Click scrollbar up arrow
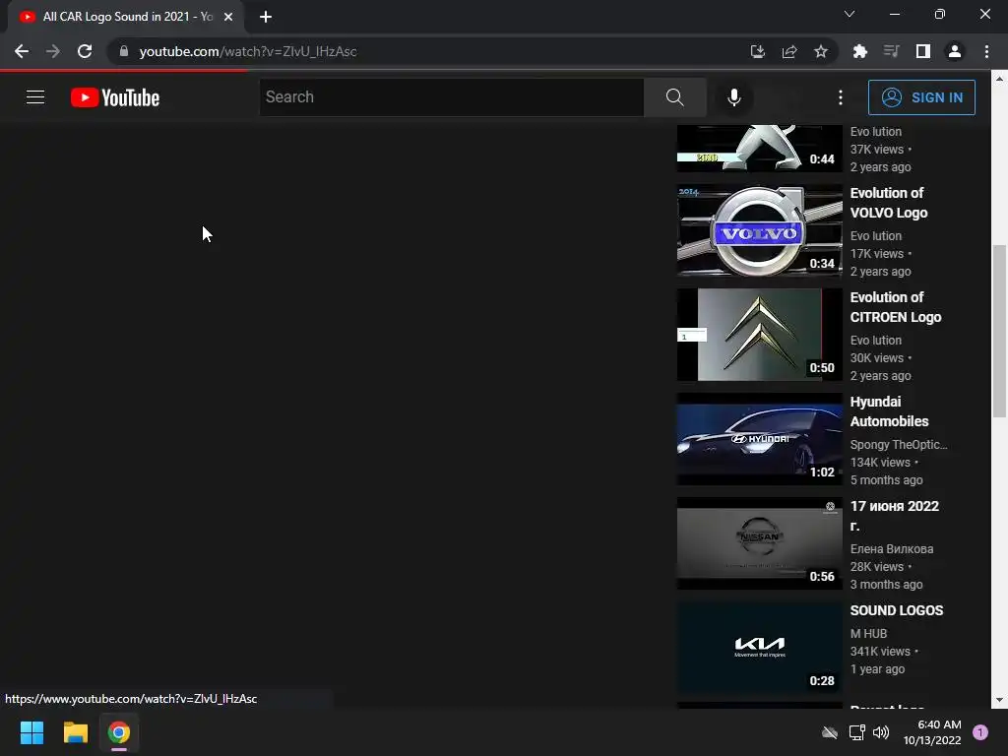Viewport: 1008px width, 756px height. pos(999,79)
